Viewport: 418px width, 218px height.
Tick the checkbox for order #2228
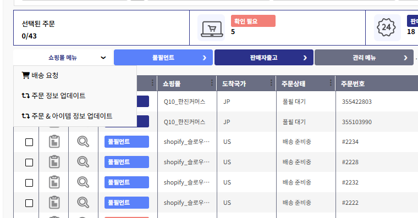29,163
